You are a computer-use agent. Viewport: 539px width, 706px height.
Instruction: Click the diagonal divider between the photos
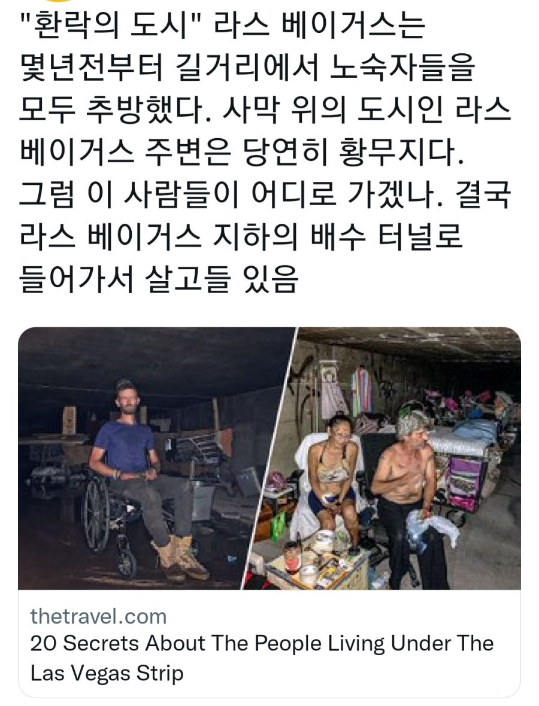[x=271, y=458]
